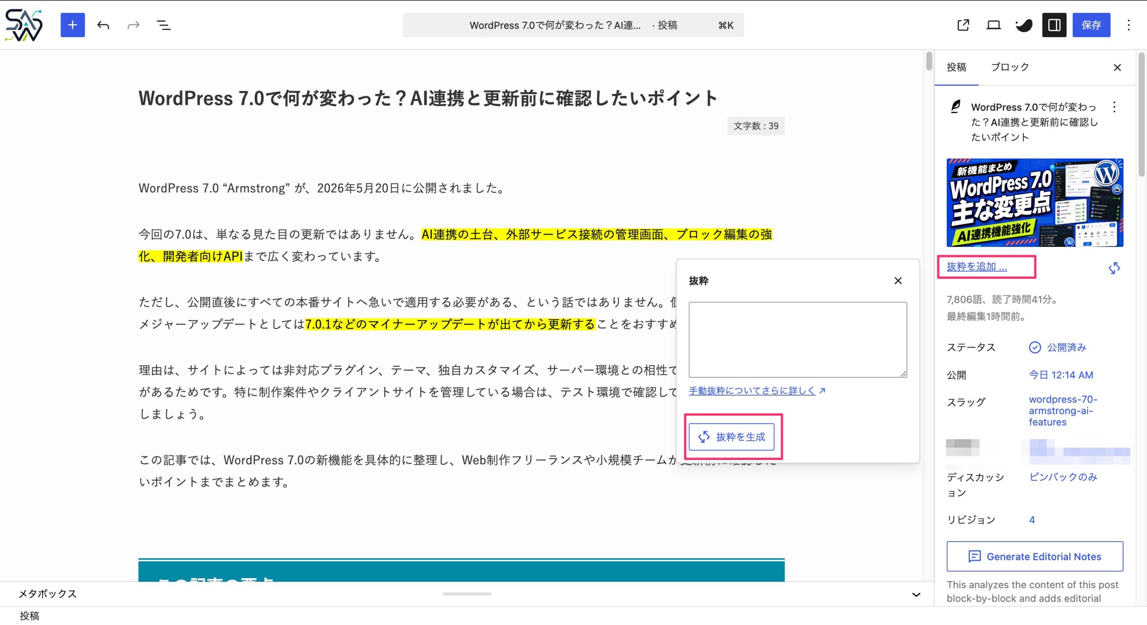Open the editor options three-dot menu
The width and height of the screenshot is (1147, 625).
click(1129, 25)
